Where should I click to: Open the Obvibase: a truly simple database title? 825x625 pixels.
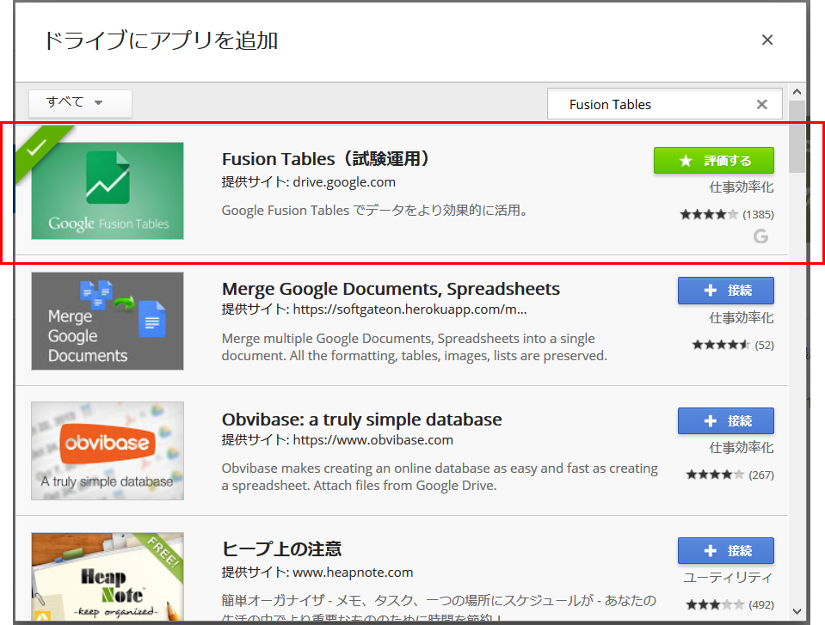point(361,420)
